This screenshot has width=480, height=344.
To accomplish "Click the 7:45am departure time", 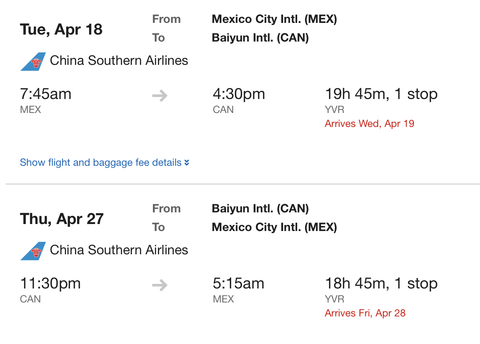I will [46, 94].
